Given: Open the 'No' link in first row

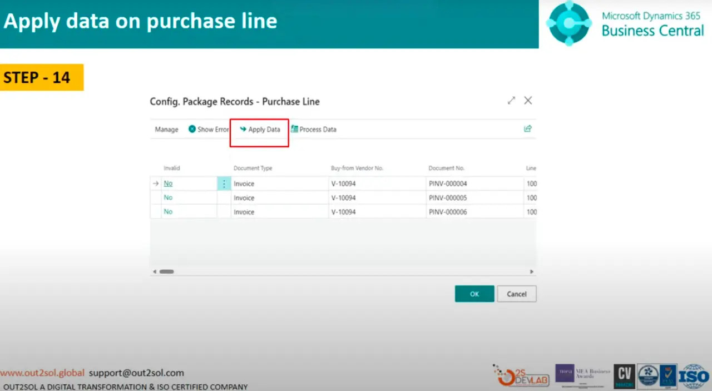Looking at the screenshot, I should click(168, 184).
